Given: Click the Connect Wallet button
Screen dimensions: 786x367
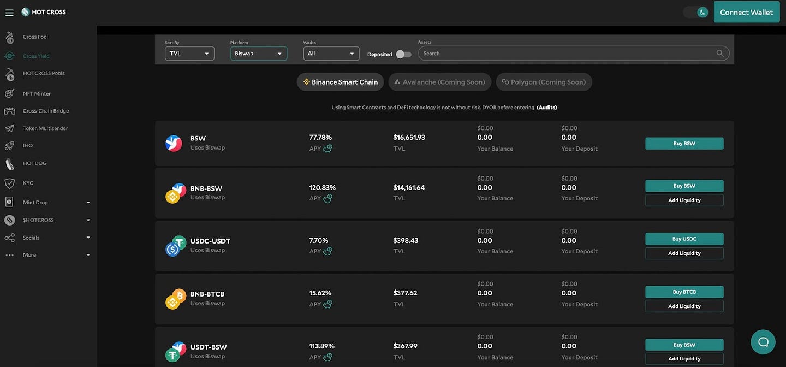Looking at the screenshot, I should pyautogui.click(x=746, y=12).
